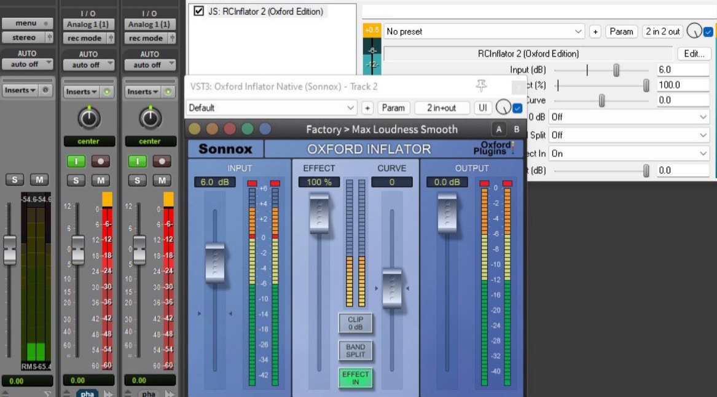Reset the left OUTPUT clip indicator in Inflator

(484, 183)
